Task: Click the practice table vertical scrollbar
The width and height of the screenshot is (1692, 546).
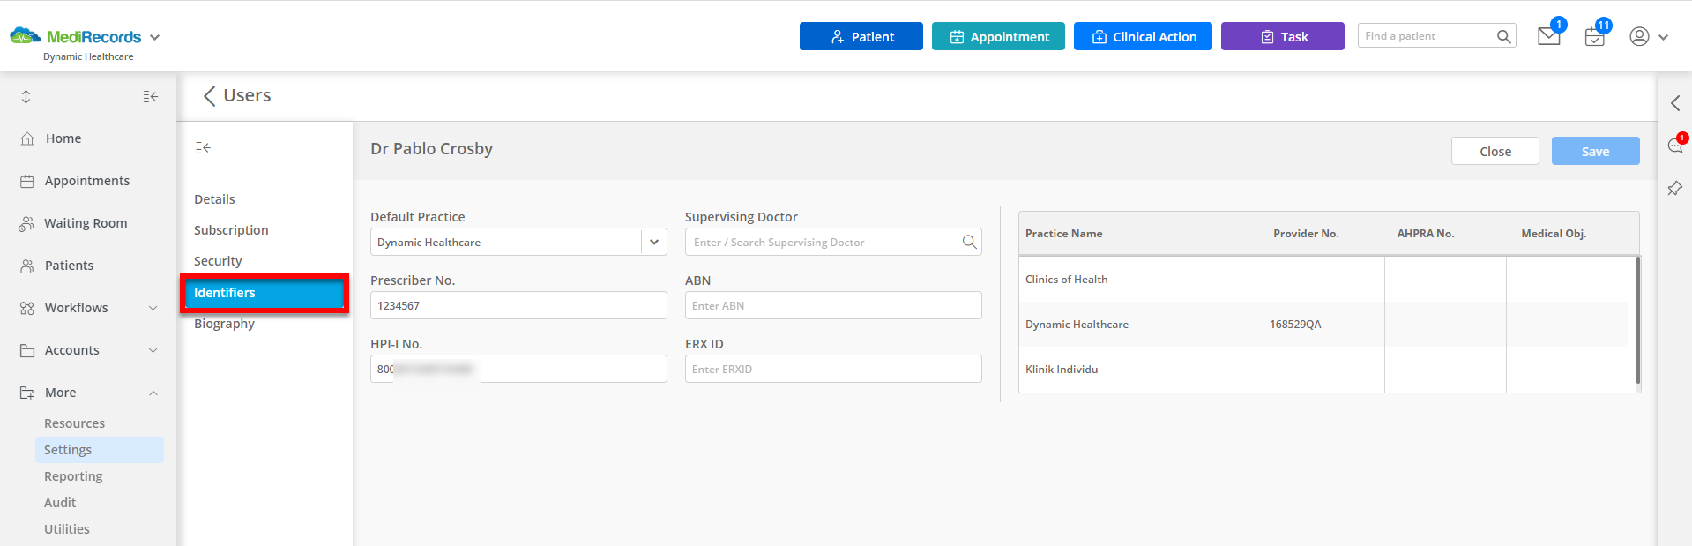Action: tap(1638, 320)
